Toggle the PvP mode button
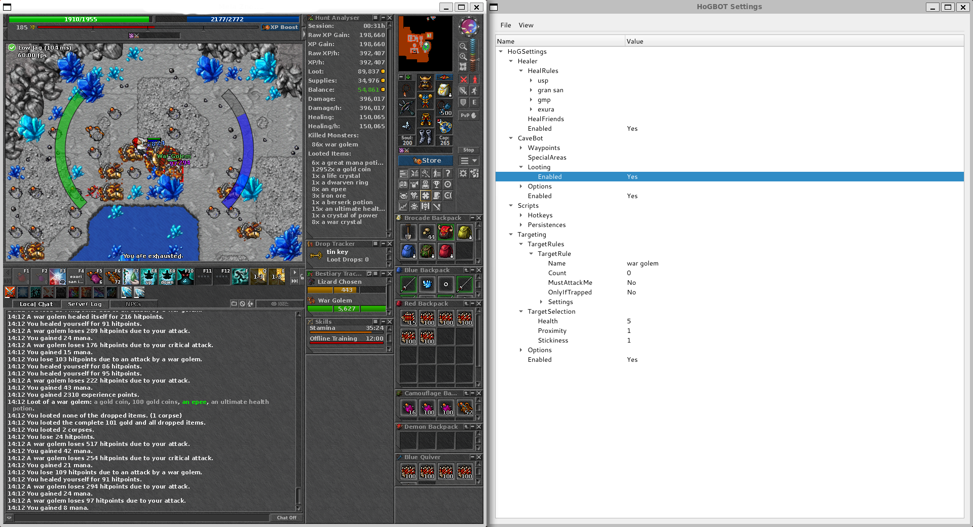973x527 pixels. click(x=468, y=116)
